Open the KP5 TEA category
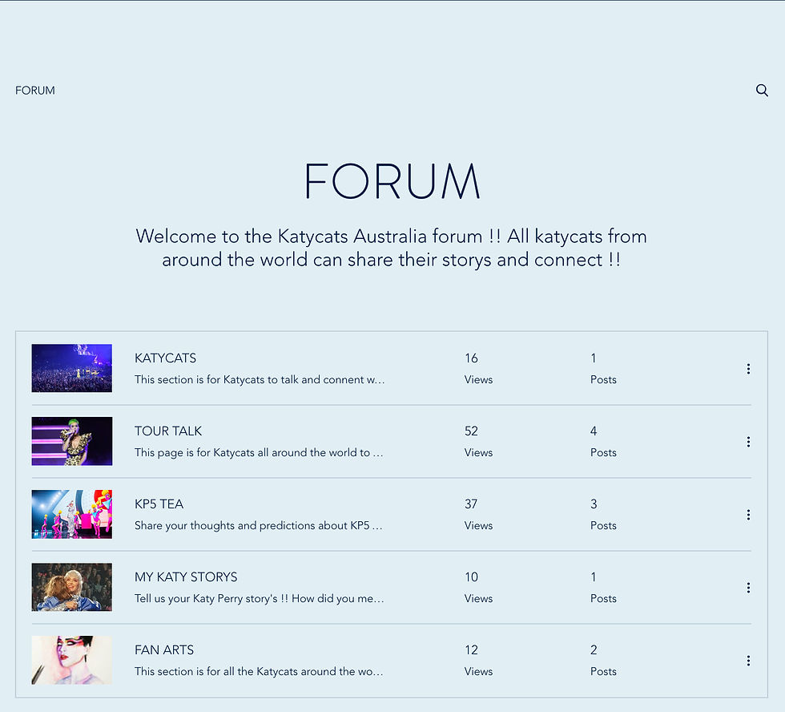785x712 pixels. tap(159, 504)
